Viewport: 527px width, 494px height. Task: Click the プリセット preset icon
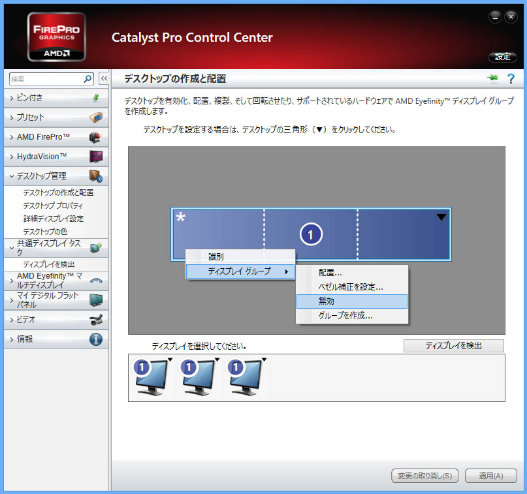(x=96, y=117)
